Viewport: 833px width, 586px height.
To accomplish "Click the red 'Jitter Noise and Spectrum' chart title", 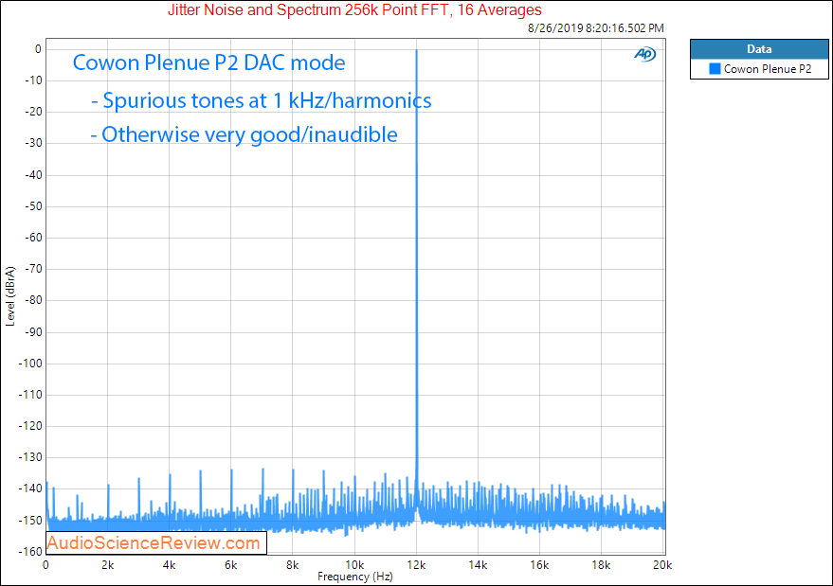I will (x=354, y=9).
